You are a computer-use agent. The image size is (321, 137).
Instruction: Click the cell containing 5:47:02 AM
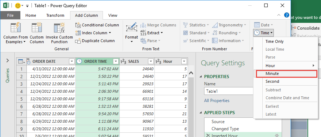point(98,69)
